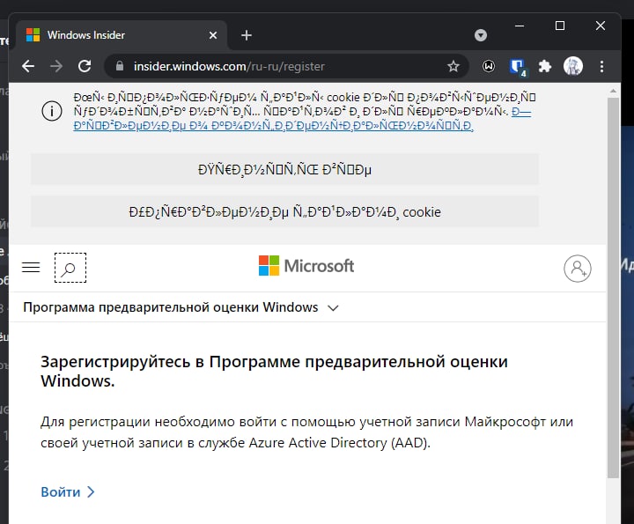Click the padlock site security icon
This screenshot has width=634, height=524.
coord(120,66)
